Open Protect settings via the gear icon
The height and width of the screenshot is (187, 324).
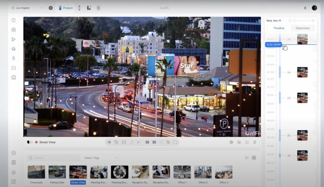pos(13,153)
